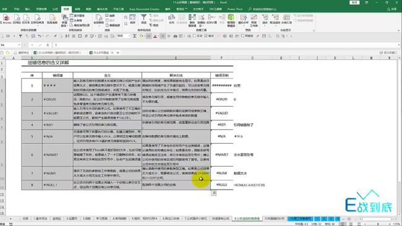
Task: Click the Text to Columns icon
Action: (x=171, y=19)
